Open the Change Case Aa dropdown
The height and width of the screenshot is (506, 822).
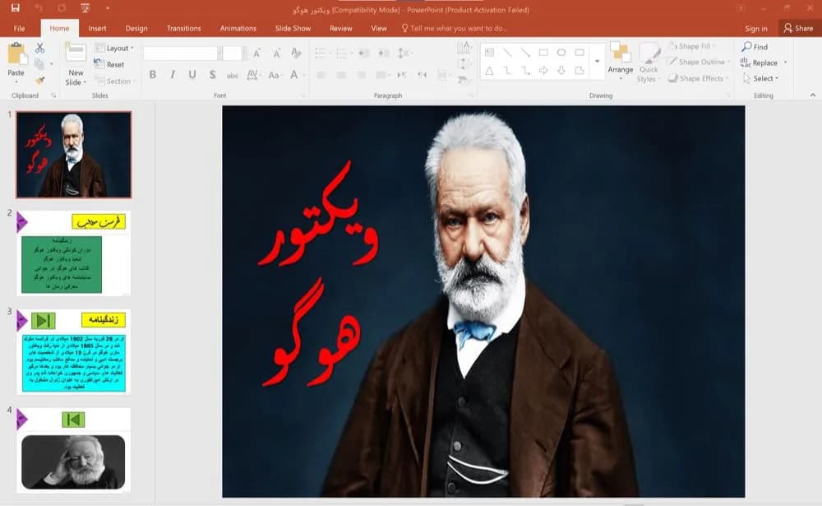point(275,75)
